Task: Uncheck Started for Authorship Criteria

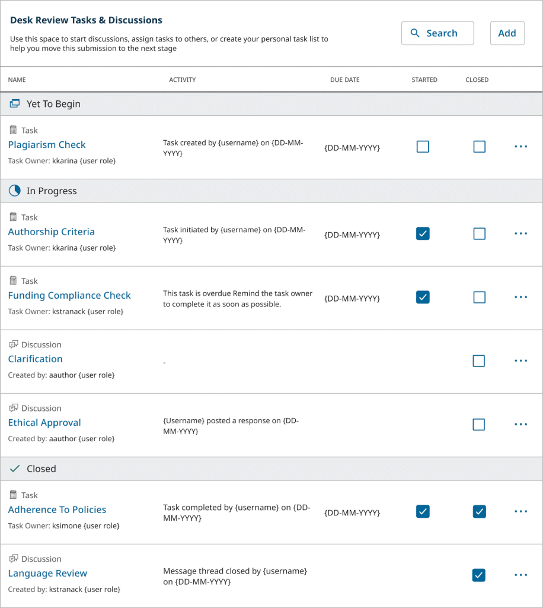Action: point(423,234)
